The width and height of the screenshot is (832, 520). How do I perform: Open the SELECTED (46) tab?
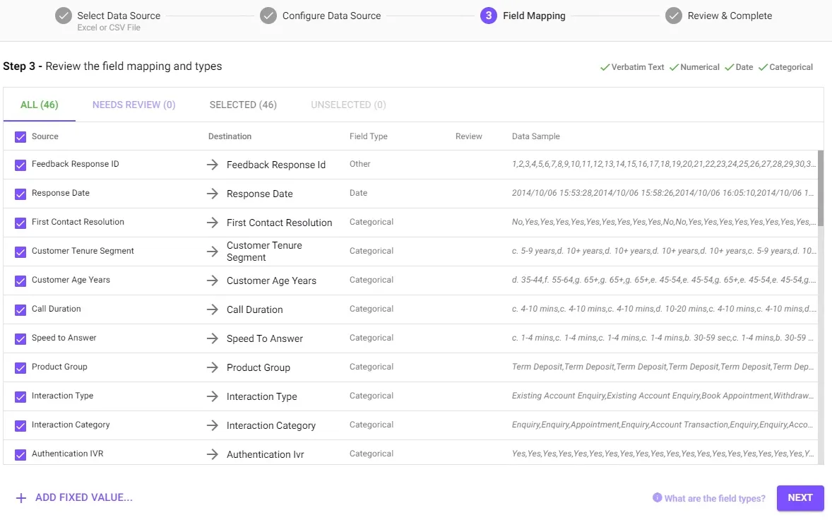(x=243, y=105)
